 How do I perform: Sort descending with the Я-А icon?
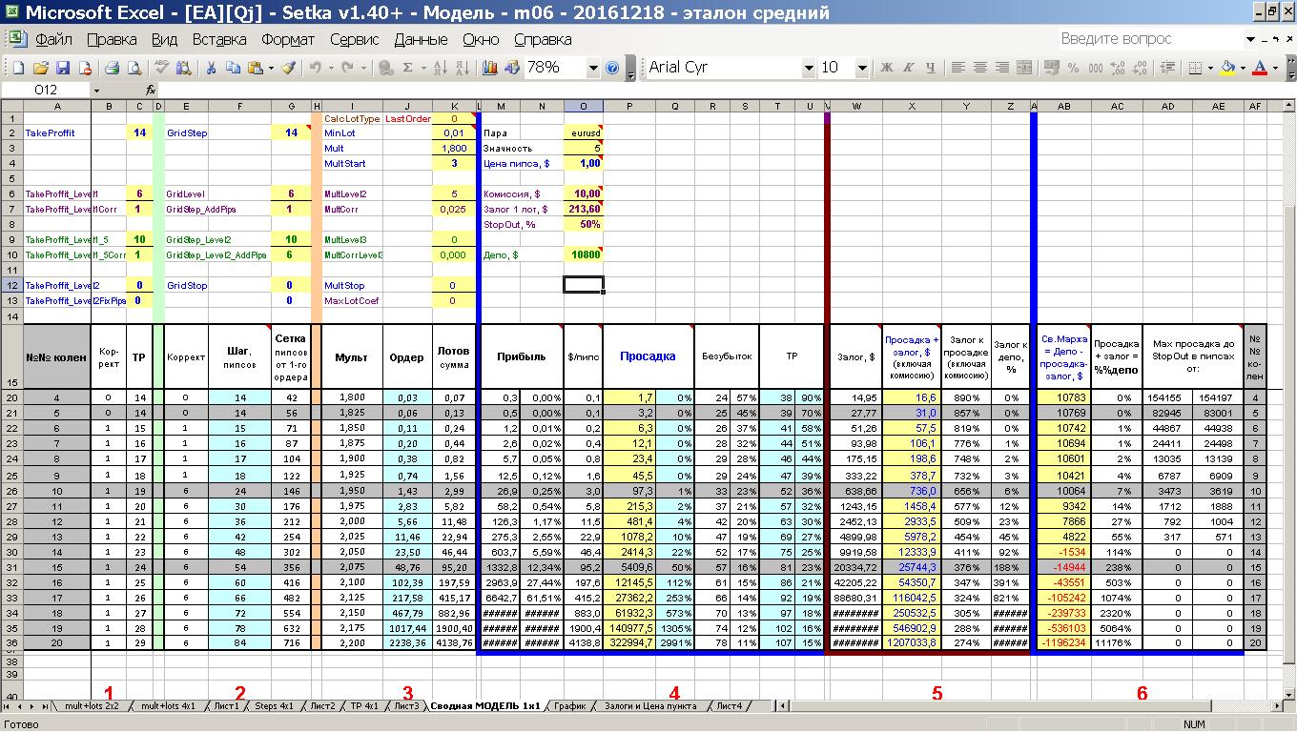pos(463,68)
